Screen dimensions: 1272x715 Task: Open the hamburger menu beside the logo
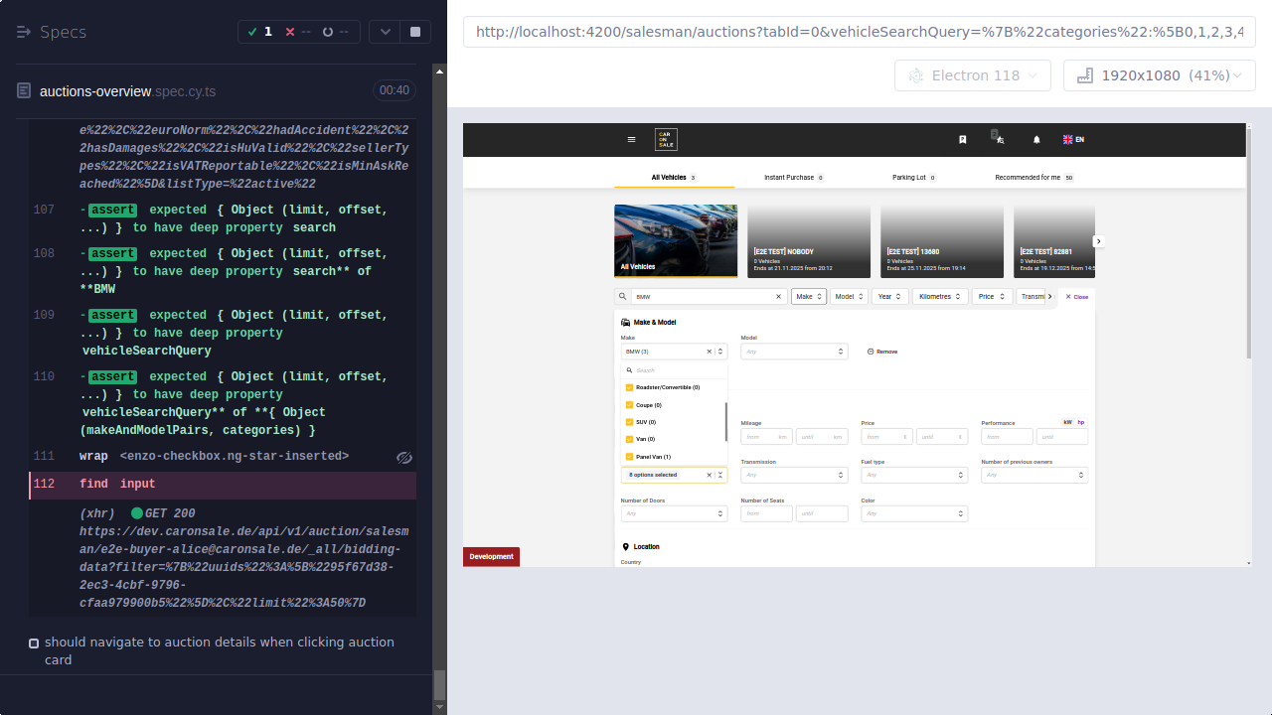(632, 140)
